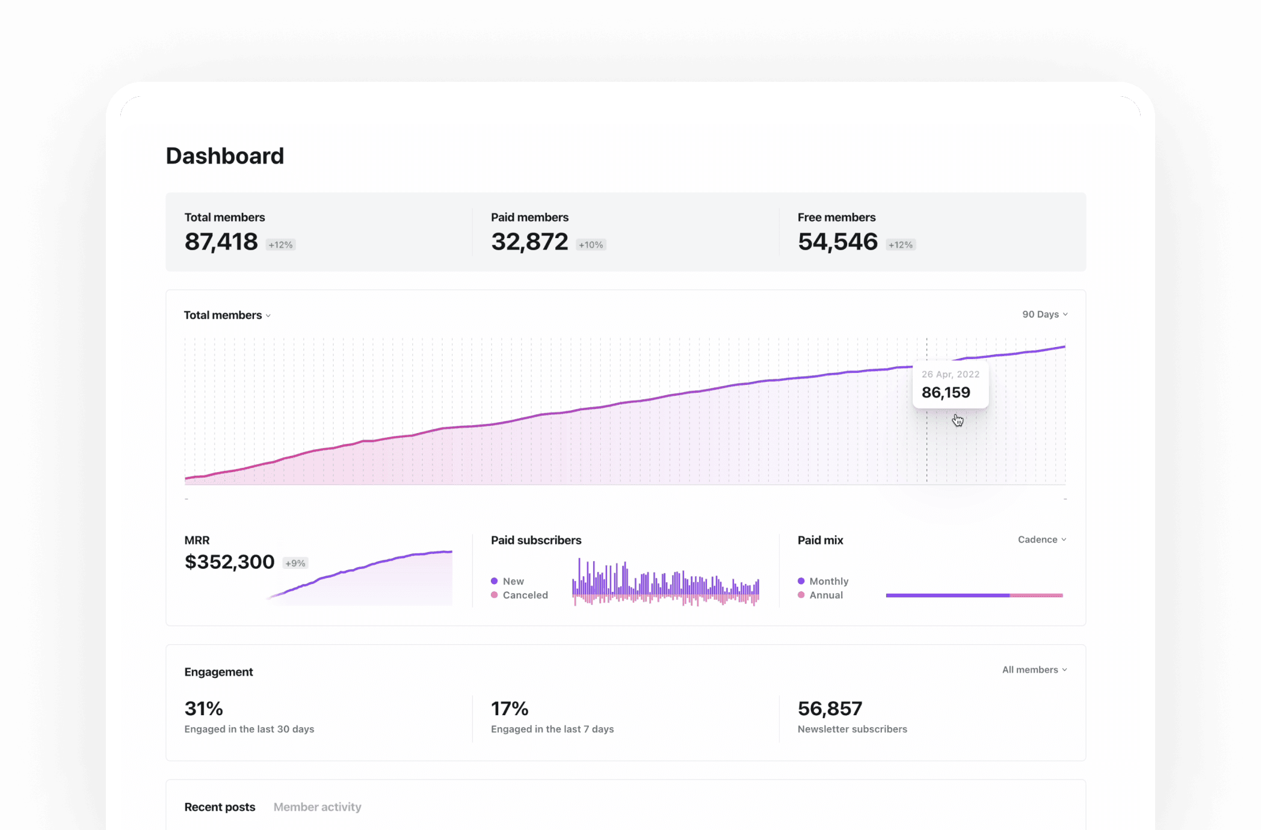The width and height of the screenshot is (1261, 830).
Task: Click the 32,872 paid members figure
Action: click(x=529, y=242)
